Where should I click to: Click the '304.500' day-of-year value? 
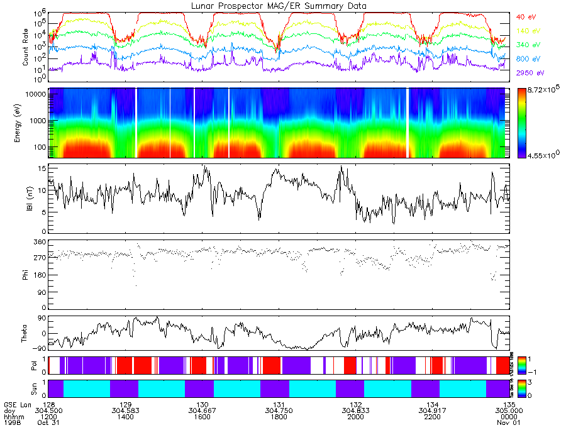pyautogui.click(x=48, y=411)
